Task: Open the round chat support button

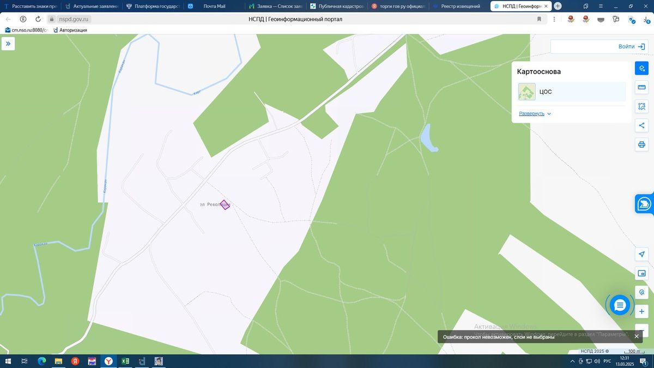Action: pos(620,305)
